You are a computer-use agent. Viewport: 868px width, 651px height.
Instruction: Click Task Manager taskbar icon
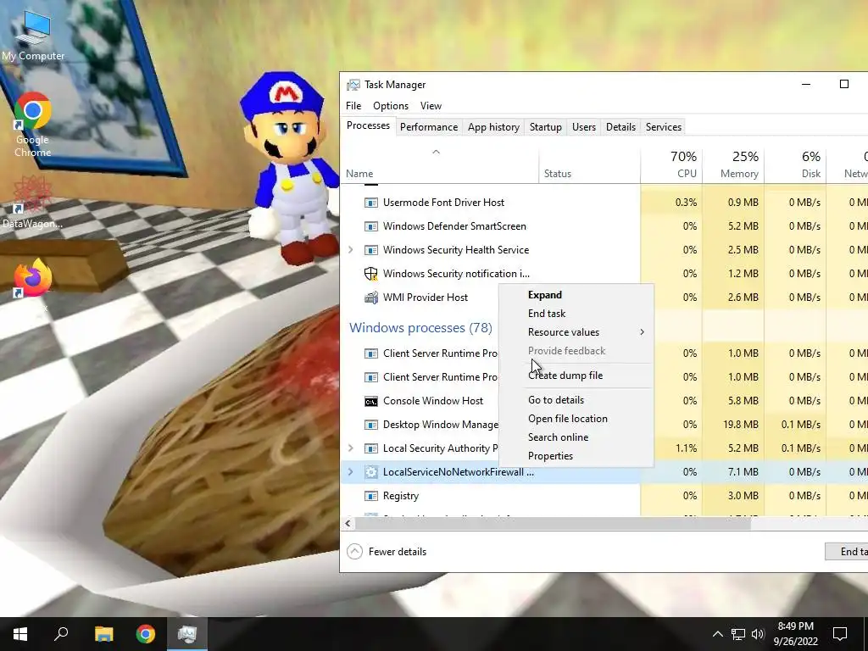187,634
